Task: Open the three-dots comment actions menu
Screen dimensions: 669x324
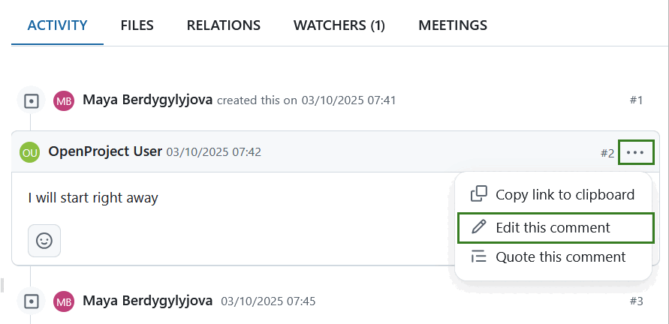Action: (x=635, y=152)
